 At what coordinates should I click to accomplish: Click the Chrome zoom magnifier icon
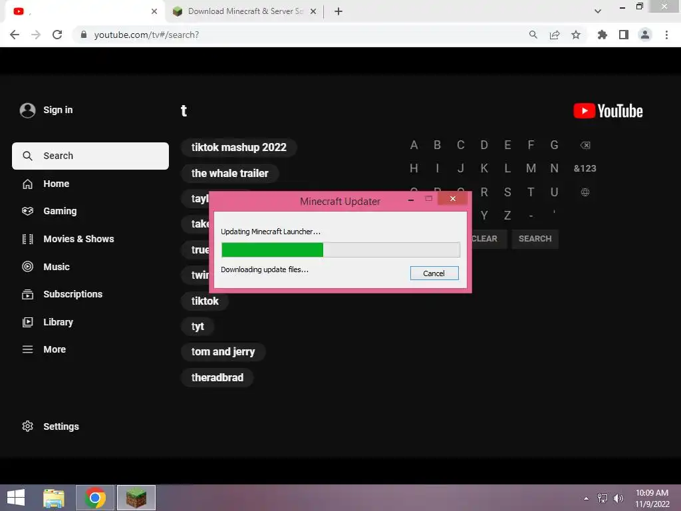(x=533, y=35)
